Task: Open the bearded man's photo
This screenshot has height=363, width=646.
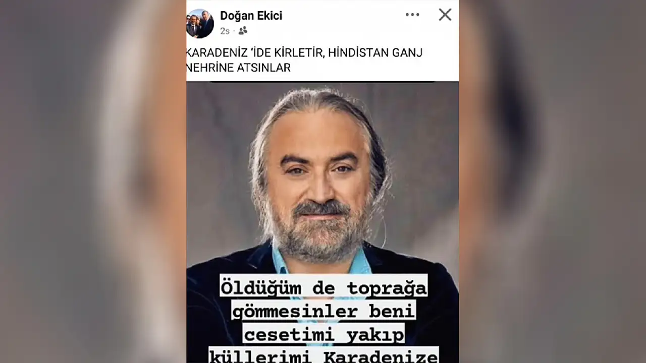Action: 322,222
